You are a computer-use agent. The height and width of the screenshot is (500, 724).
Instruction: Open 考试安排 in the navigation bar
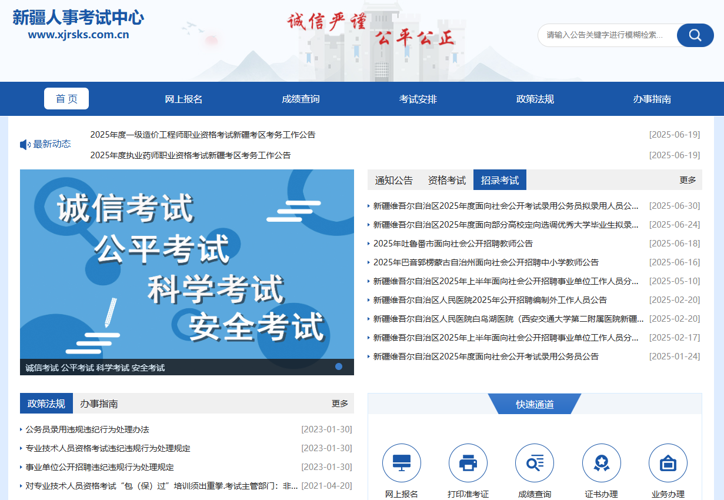[x=418, y=99]
